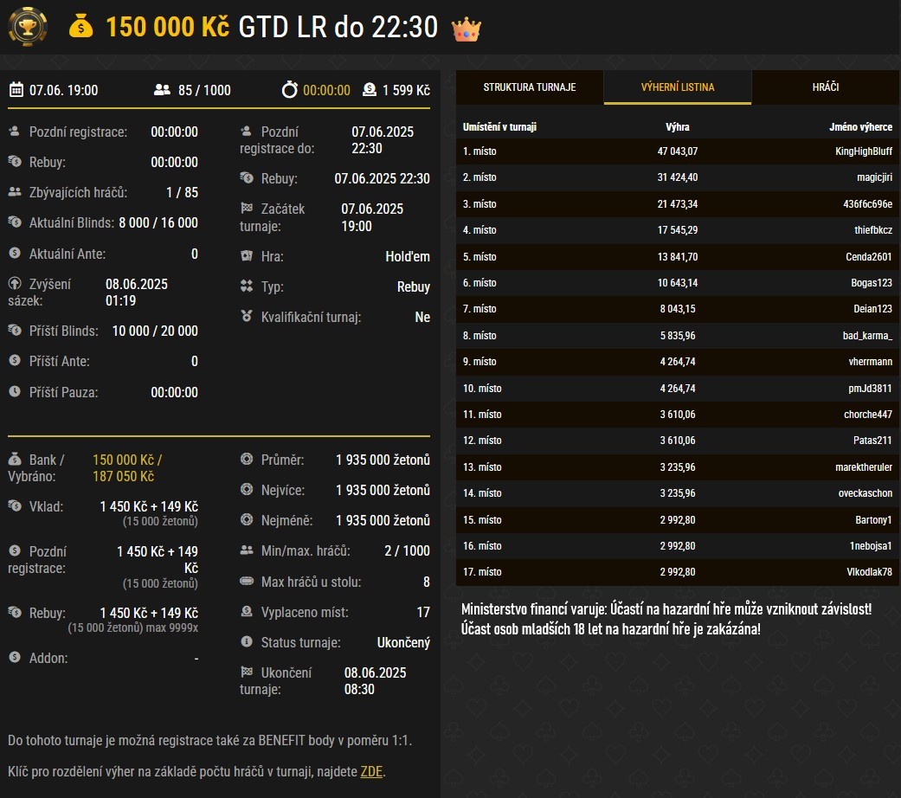Click the stopwatch icon beside 00:00:00
This screenshot has width=901, height=798.
point(290,90)
